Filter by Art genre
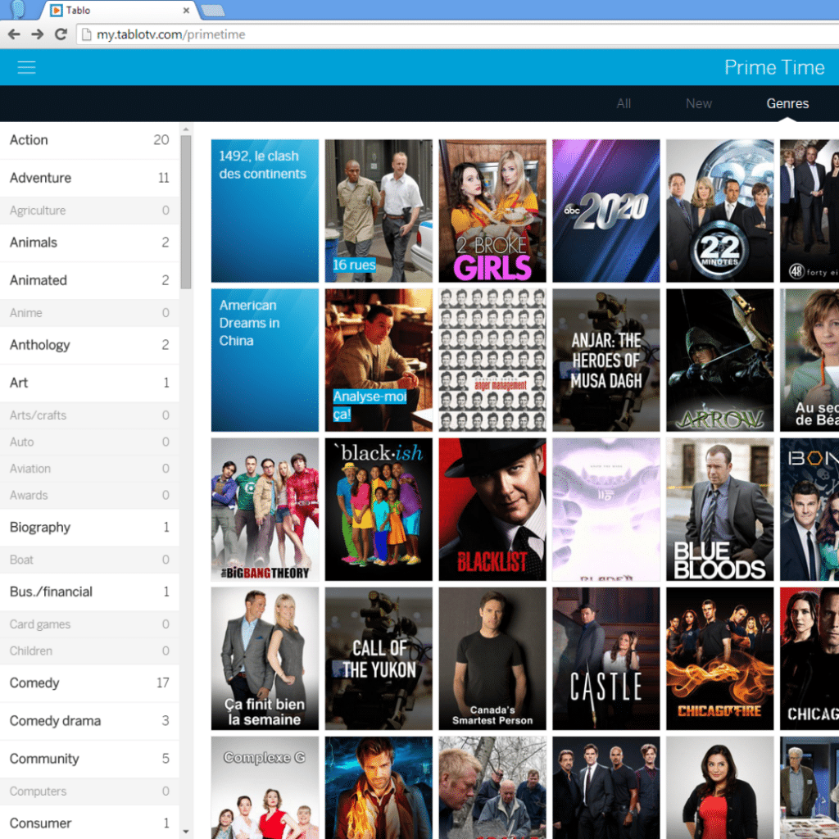Screen dimensions: 839x839 click(89, 383)
